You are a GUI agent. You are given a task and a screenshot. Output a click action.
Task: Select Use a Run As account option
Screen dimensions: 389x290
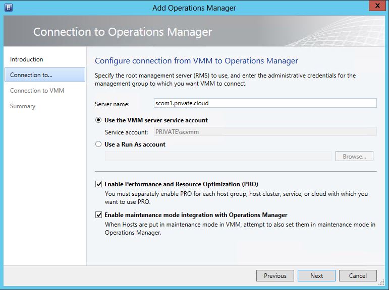point(99,144)
